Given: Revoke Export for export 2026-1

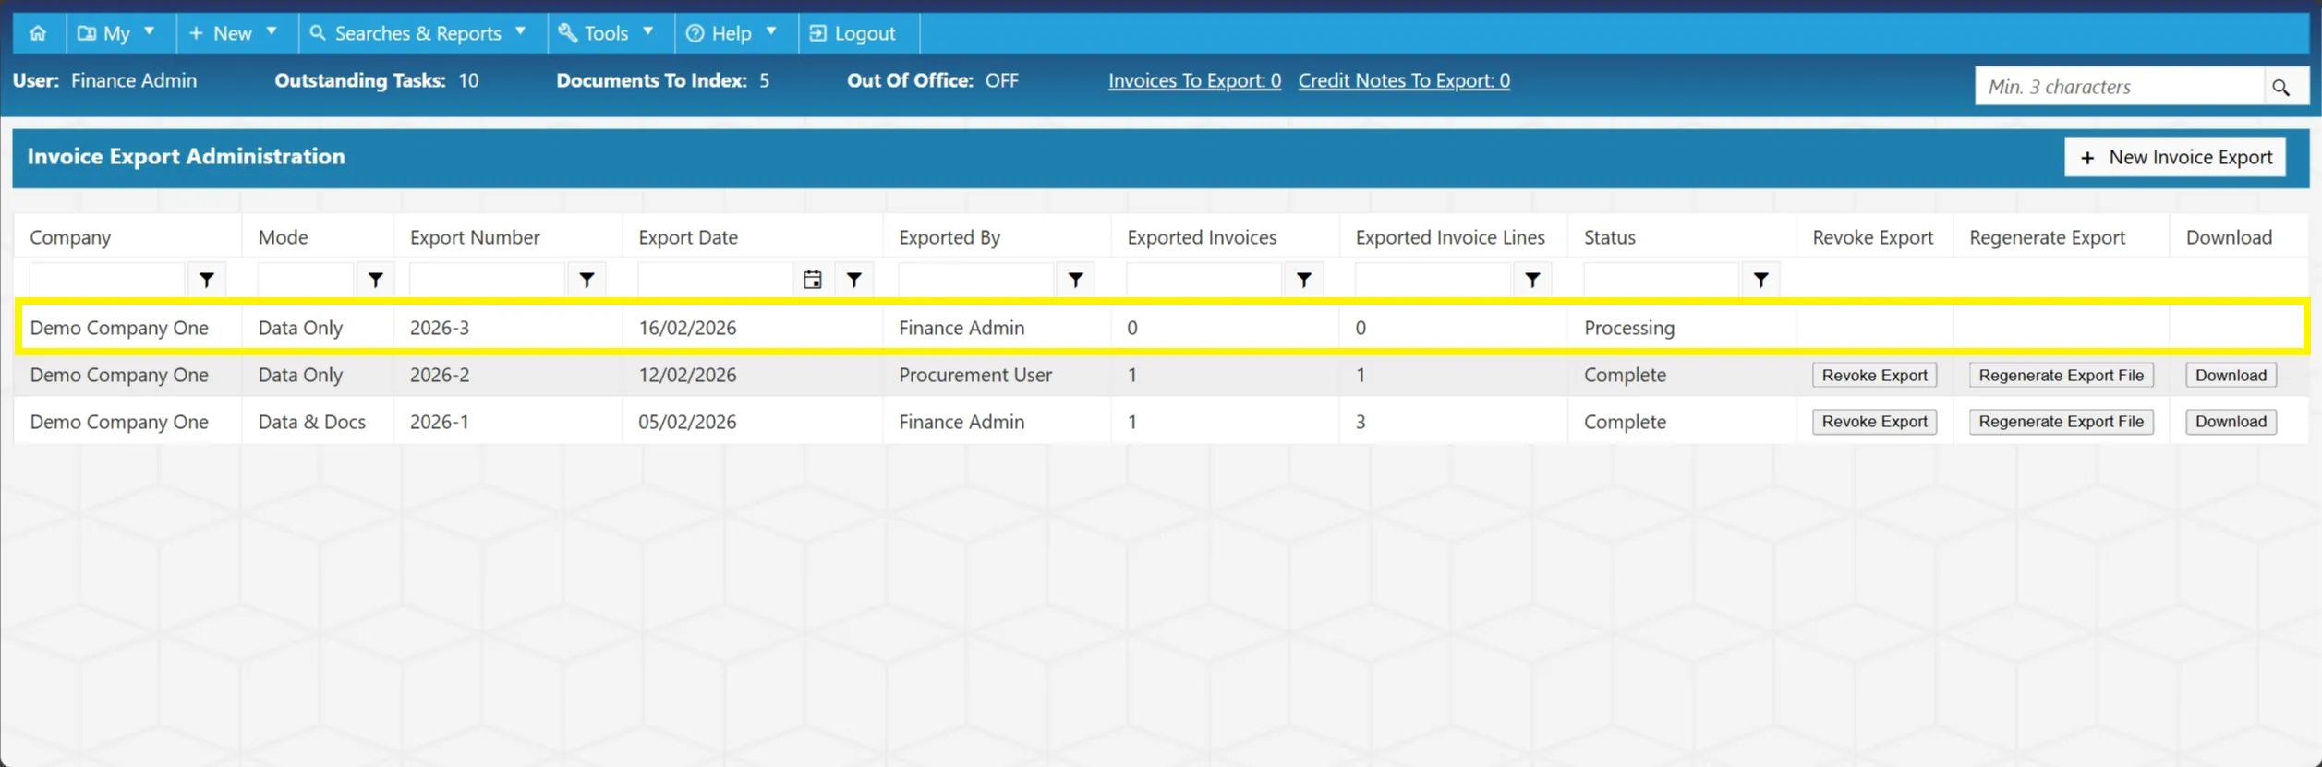Looking at the screenshot, I should point(1874,422).
